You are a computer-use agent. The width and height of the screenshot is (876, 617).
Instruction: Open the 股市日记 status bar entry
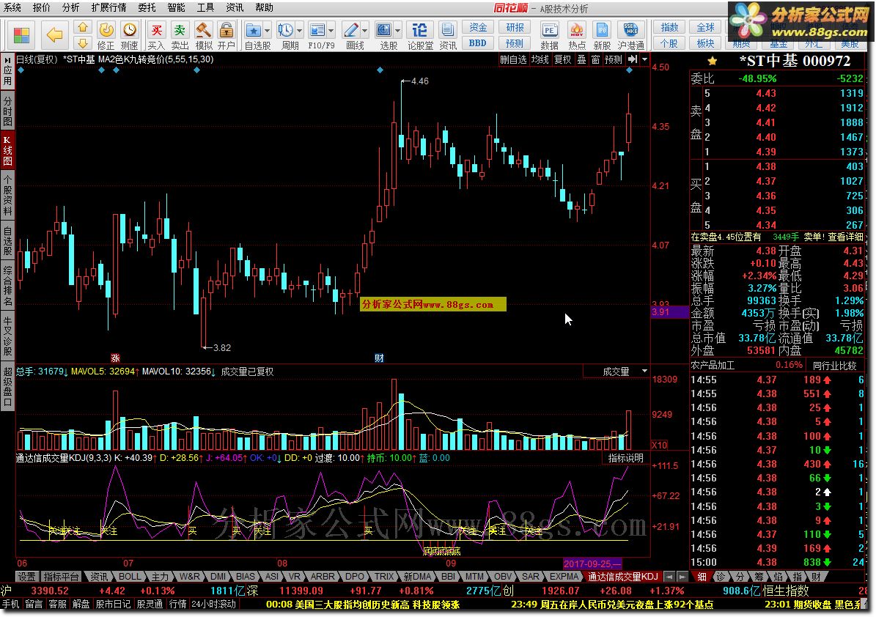click(112, 604)
